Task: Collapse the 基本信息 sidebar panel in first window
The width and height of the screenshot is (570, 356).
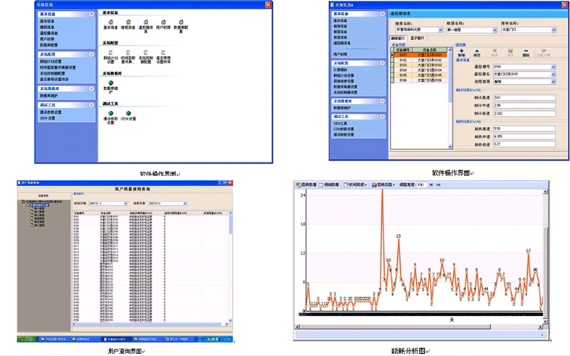Action: pyautogui.click(x=91, y=14)
